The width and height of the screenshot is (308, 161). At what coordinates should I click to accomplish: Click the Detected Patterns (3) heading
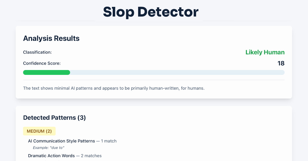click(x=54, y=118)
